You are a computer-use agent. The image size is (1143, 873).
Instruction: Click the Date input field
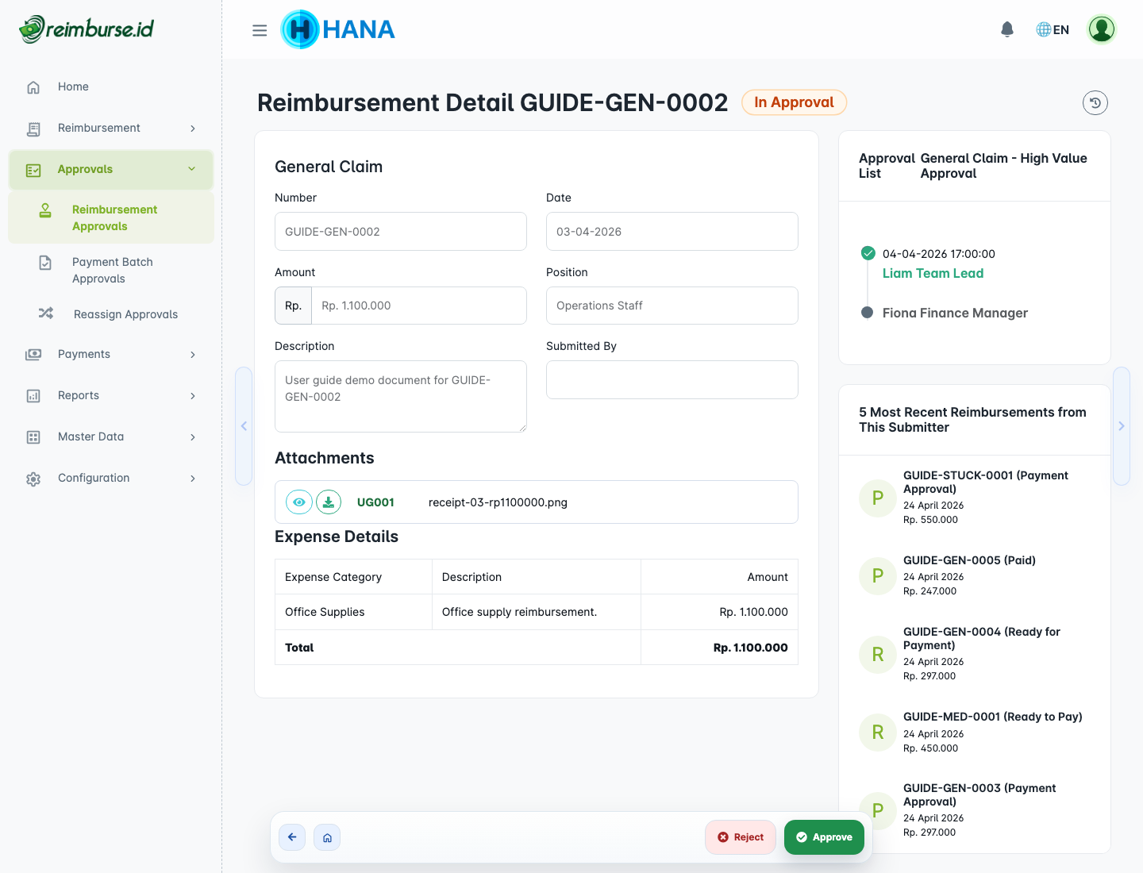coord(672,231)
